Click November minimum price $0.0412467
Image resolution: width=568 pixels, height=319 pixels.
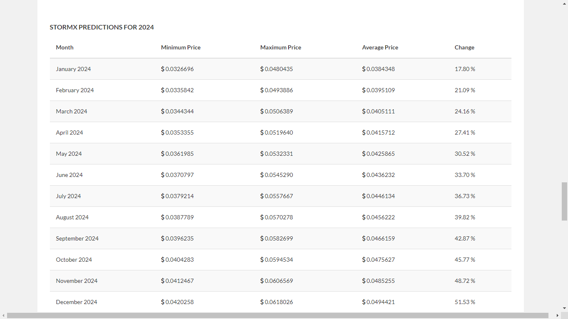[x=178, y=281]
